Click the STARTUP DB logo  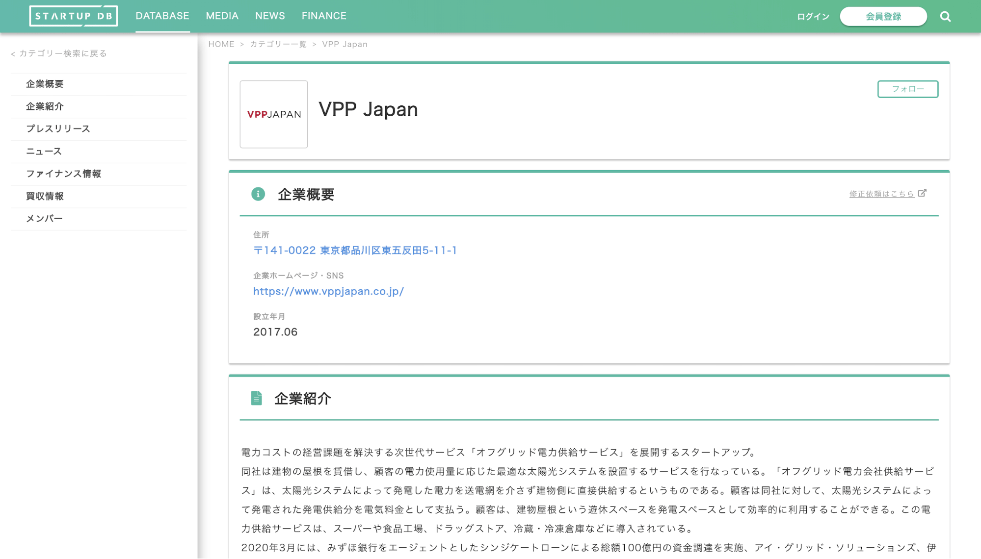[x=73, y=15]
